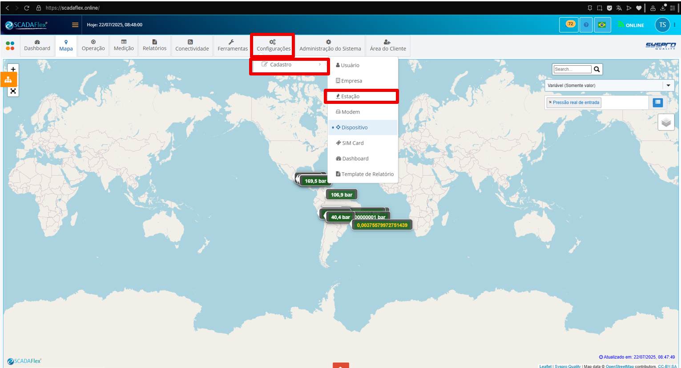The width and height of the screenshot is (681, 368).
Task: Open the orange hierarchy tree icon
Action: (8, 80)
